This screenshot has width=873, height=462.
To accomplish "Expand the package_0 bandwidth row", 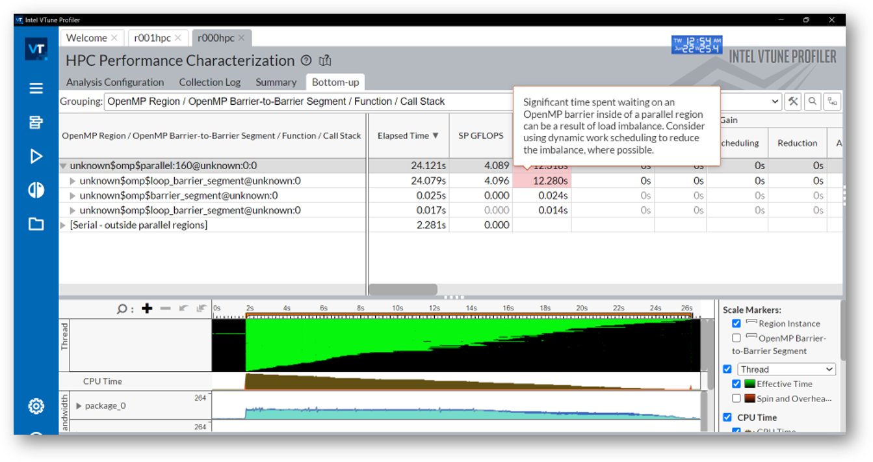I will [x=79, y=406].
